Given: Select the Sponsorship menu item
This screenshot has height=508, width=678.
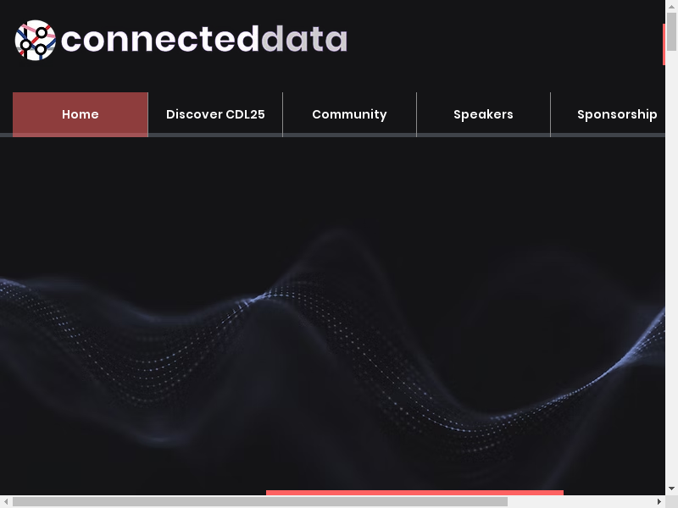Looking at the screenshot, I should pos(616,114).
